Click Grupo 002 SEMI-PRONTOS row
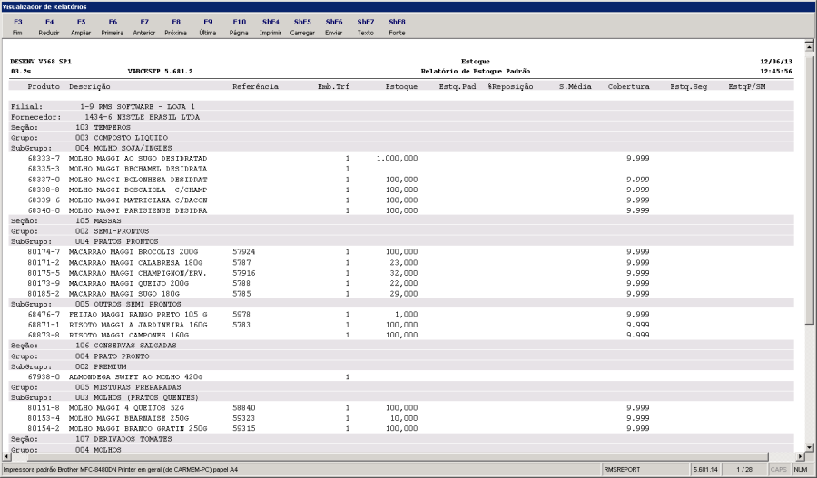The width and height of the screenshot is (817, 478). pos(401,231)
